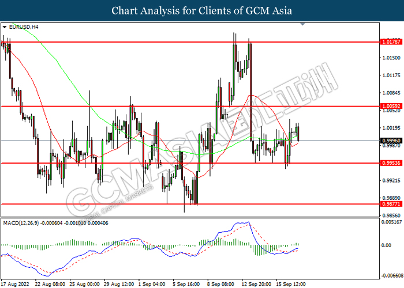Click the 1.00195 price axis value
This screenshot has height=288, width=404.
[x=391, y=128]
